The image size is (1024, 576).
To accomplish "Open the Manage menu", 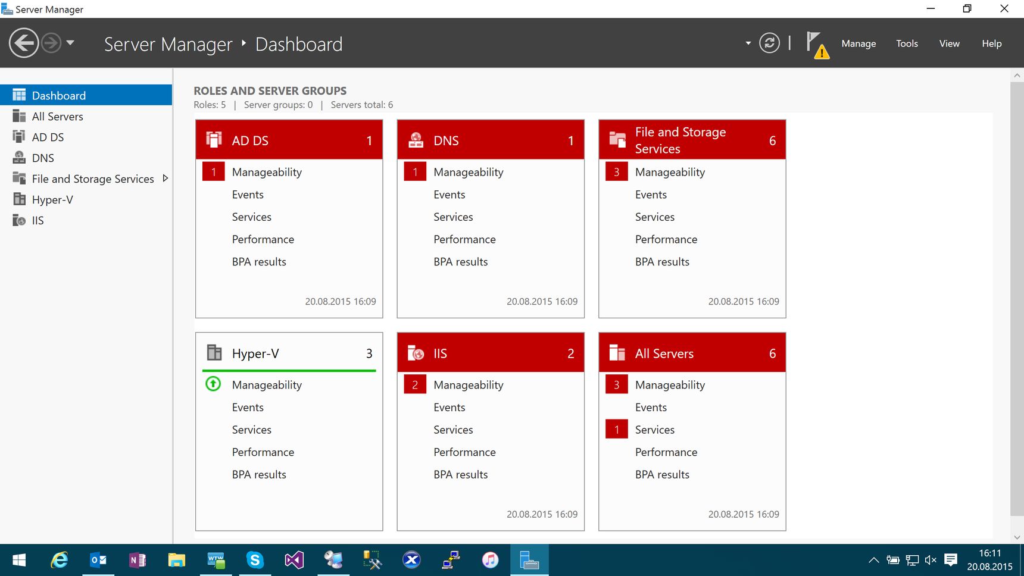I will [x=858, y=43].
